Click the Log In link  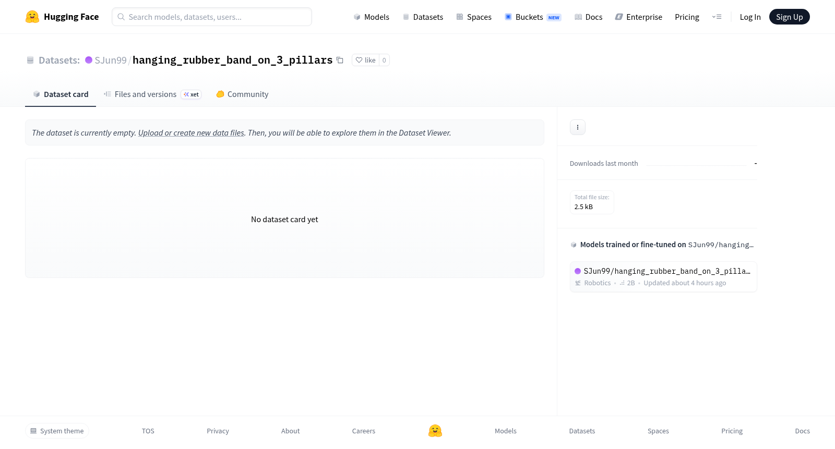750,17
